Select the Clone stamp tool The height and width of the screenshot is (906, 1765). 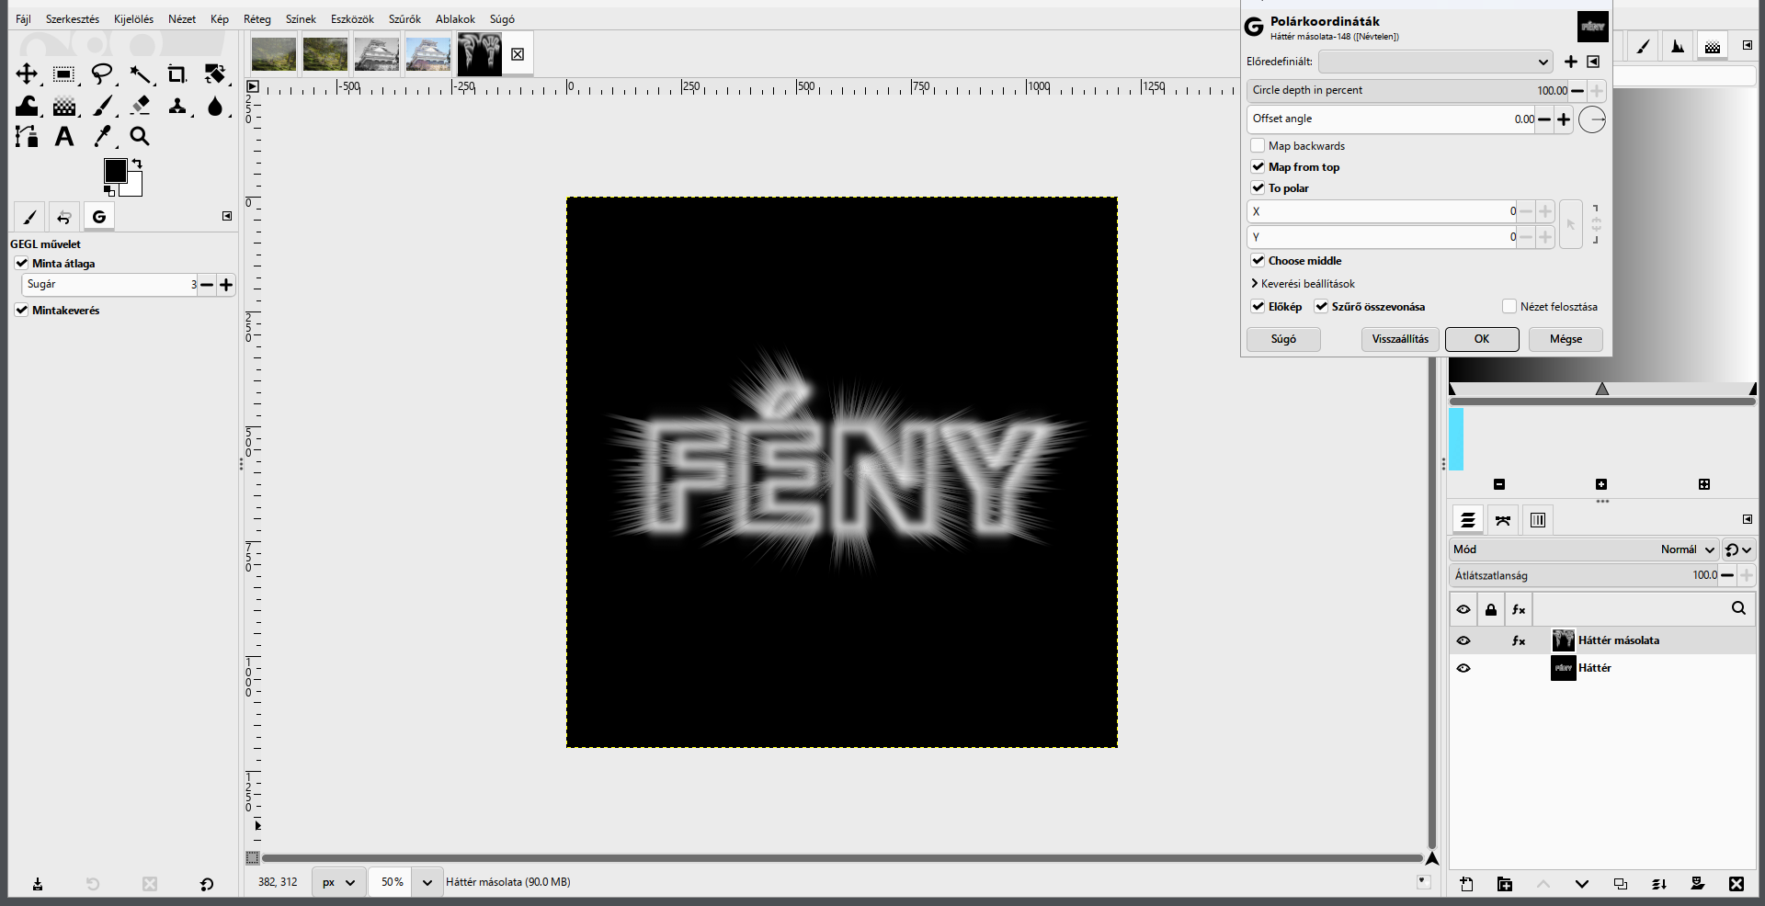pyautogui.click(x=177, y=106)
